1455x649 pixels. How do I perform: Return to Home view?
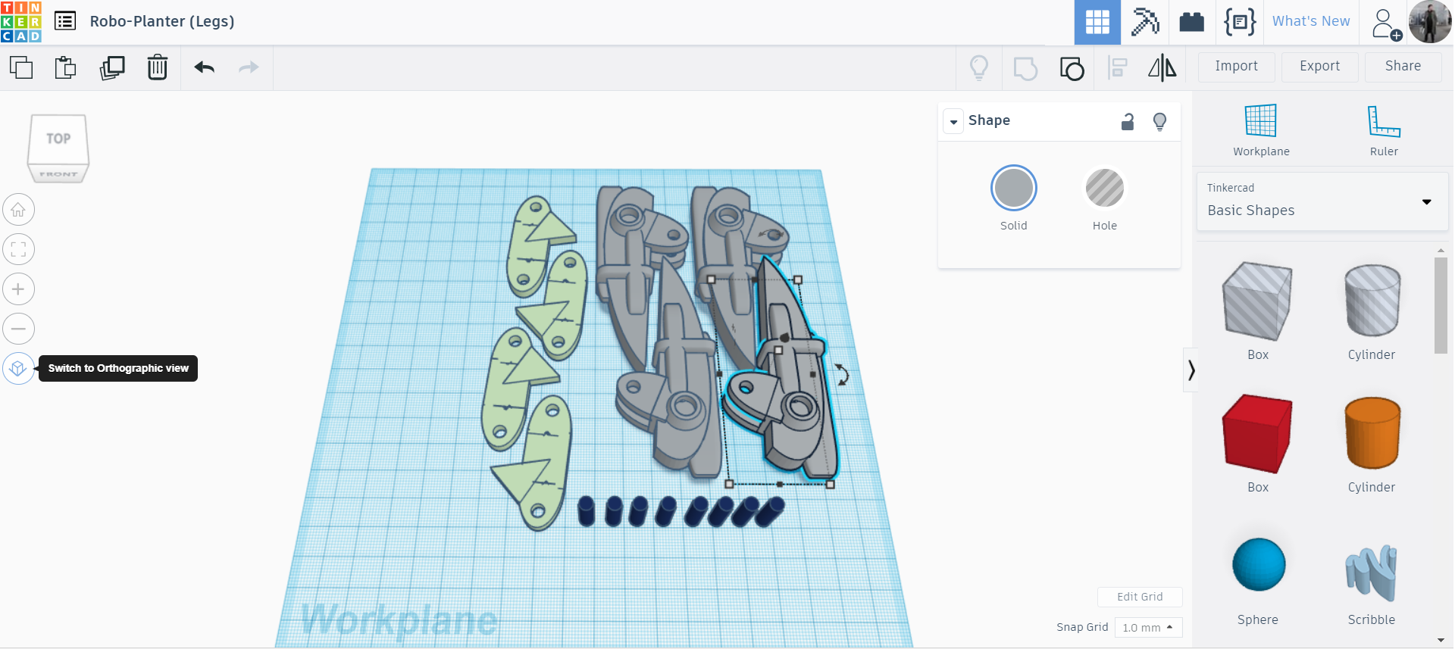[18, 210]
